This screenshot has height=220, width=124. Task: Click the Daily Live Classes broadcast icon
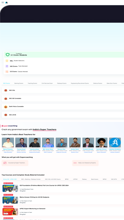[75, 163]
